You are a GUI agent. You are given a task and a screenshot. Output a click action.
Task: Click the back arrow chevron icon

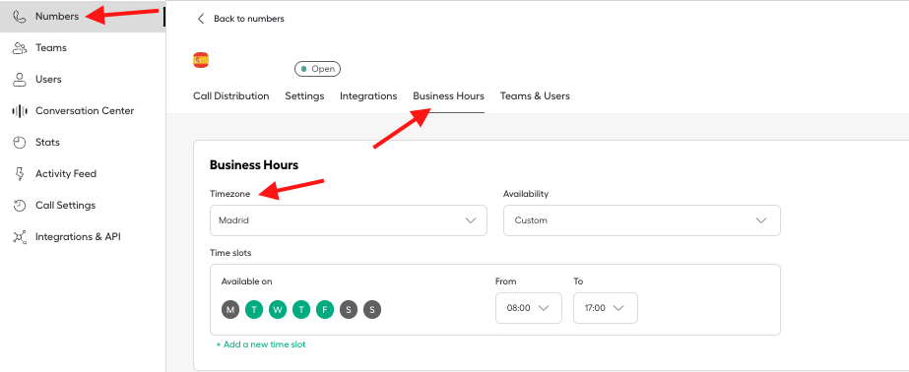(x=201, y=19)
